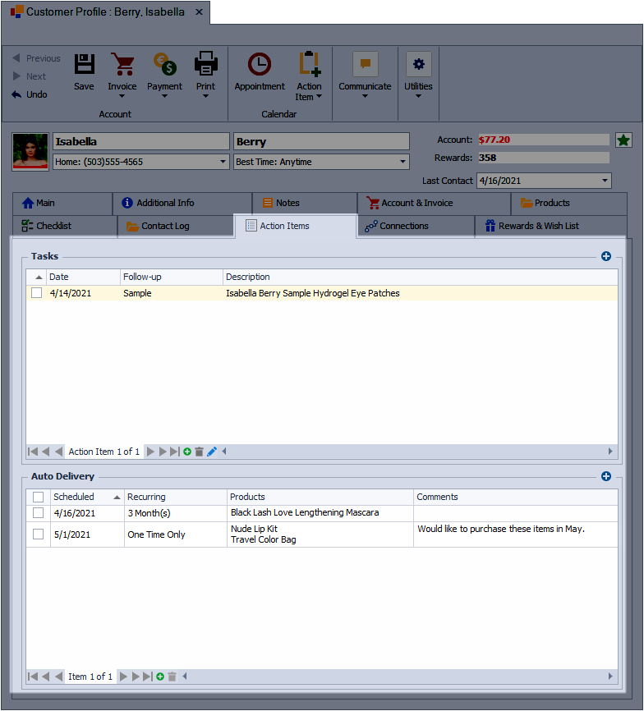Click the customer profile photo thumbnail
This screenshot has height=711, width=644.
30,152
